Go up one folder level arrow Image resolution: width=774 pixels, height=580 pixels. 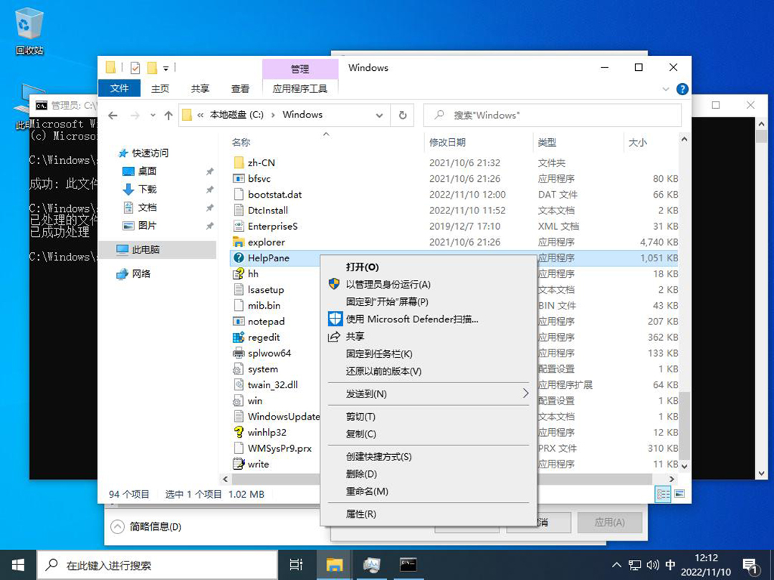point(168,115)
